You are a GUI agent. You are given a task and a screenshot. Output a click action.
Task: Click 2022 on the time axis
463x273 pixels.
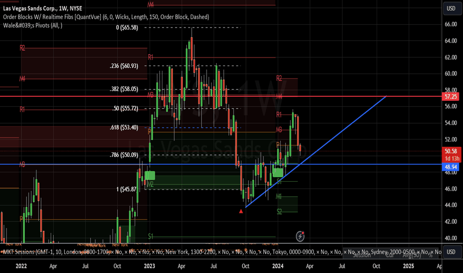[21, 266]
